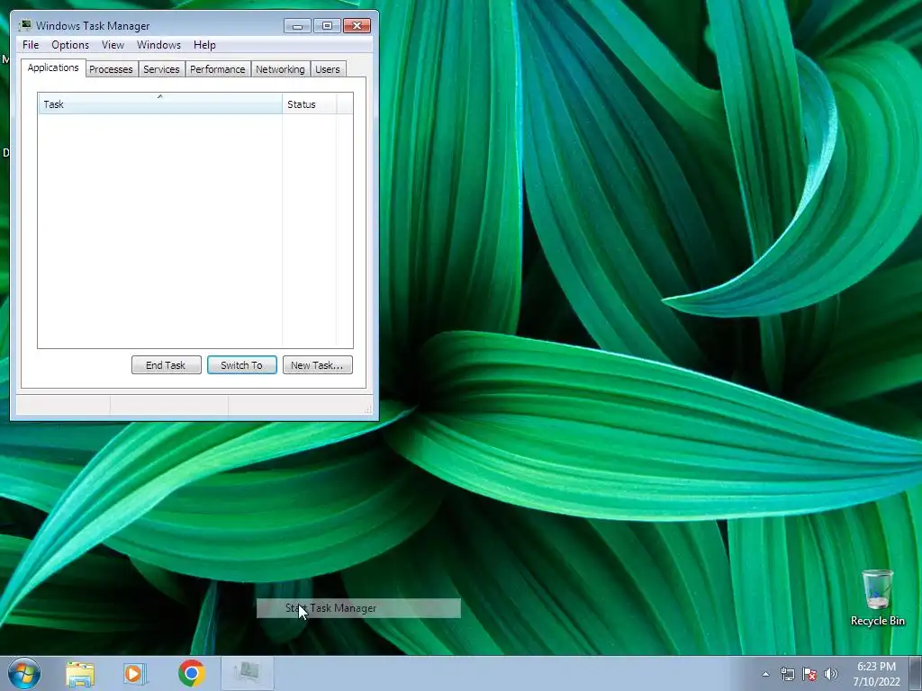The width and height of the screenshot is (922, 691).
Task: Sort by the Task column header
Action: point(160,104)
